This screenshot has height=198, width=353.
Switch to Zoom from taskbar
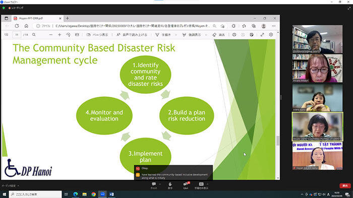(x=102, y=194)
